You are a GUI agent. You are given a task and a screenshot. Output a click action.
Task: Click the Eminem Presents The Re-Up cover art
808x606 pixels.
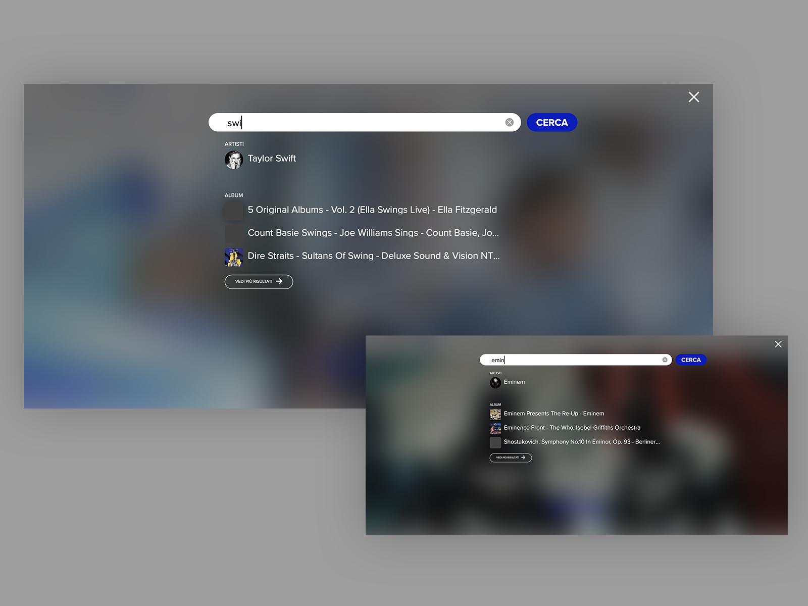point(495,414)
